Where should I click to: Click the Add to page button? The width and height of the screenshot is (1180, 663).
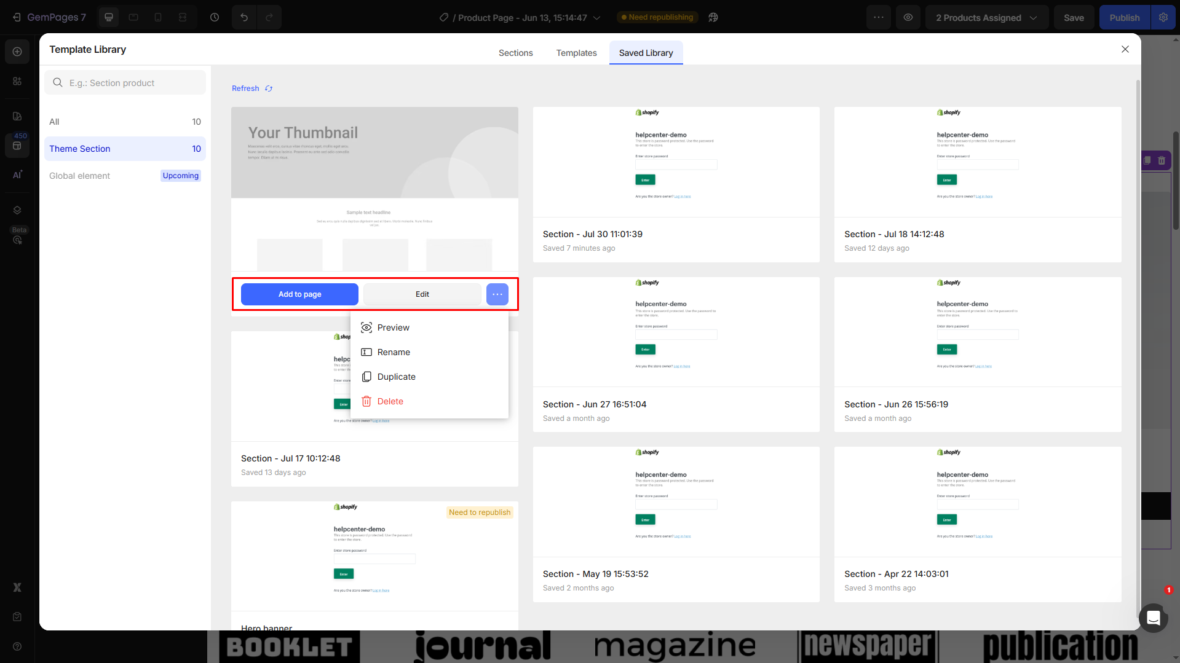[299, 294]
